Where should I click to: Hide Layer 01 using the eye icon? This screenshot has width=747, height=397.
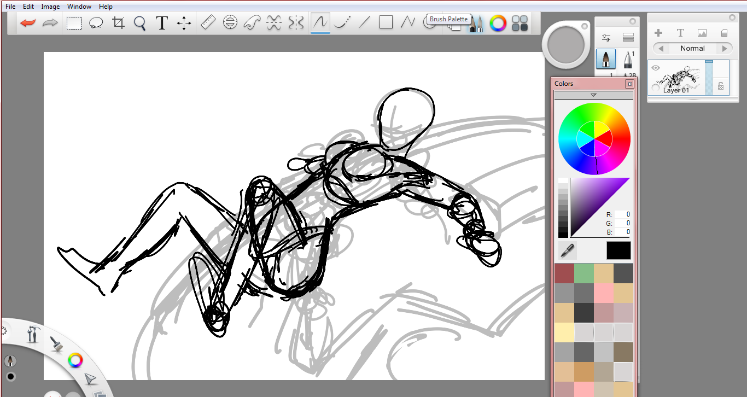(x=656, y=68)
